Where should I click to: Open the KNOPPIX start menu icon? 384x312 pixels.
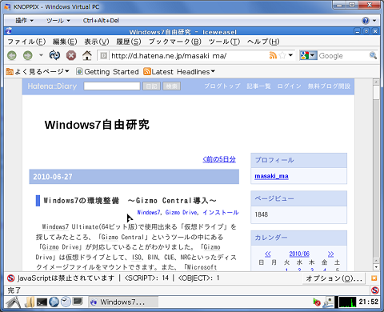point(13,302)
